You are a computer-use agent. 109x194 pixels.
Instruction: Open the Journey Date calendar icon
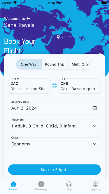pos(95,108)
